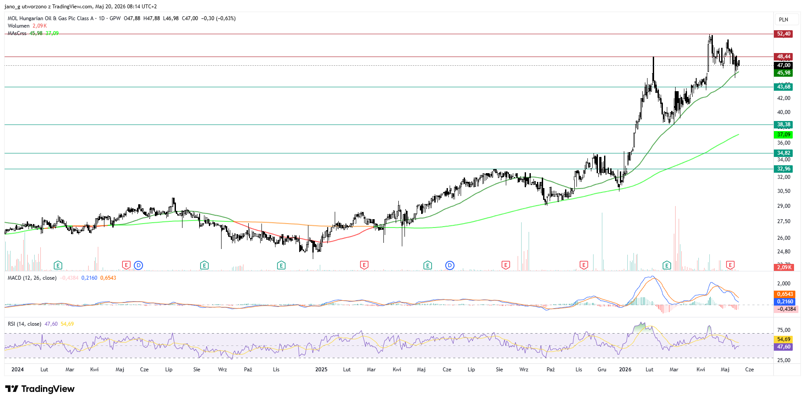Screen dimensions: 805x402
Task: Click the MOL Hungarian Oil & Gas symbol title
Action: [x=51, y=18]
